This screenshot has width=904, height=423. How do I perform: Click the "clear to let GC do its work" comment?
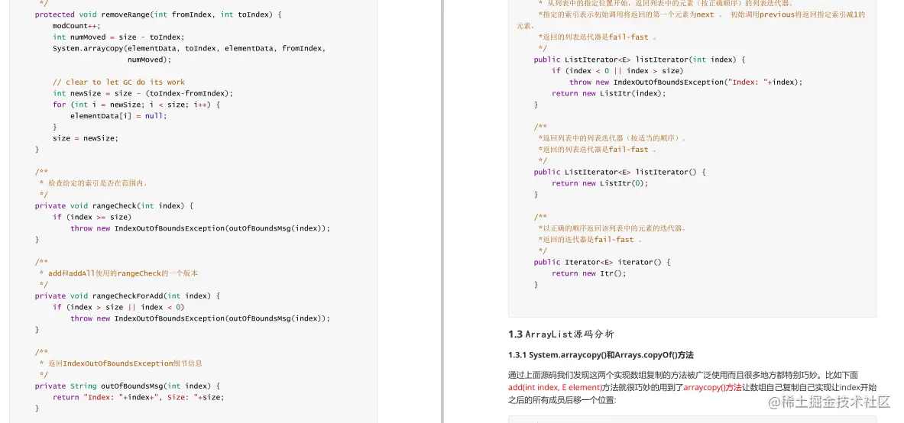coord(118,82)
